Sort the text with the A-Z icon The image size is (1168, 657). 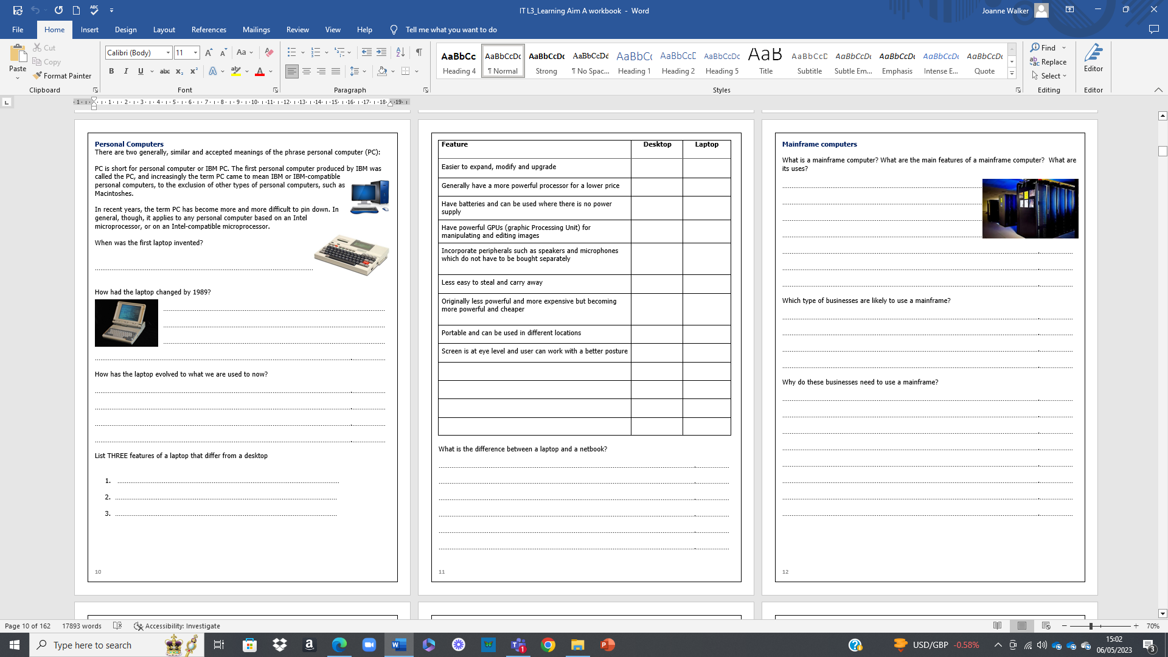pos(400,52)
